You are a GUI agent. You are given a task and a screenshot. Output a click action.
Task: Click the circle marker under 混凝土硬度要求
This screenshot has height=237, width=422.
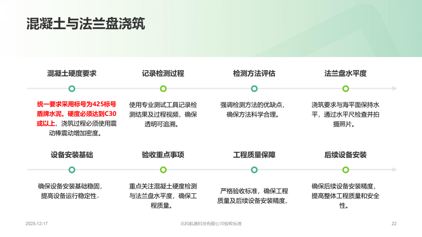[x=72, y=88]
